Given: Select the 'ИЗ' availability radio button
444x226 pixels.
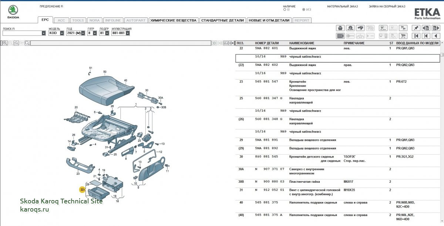Looking at the screenshot, I should pyautogui.click(x=304, y=10).
